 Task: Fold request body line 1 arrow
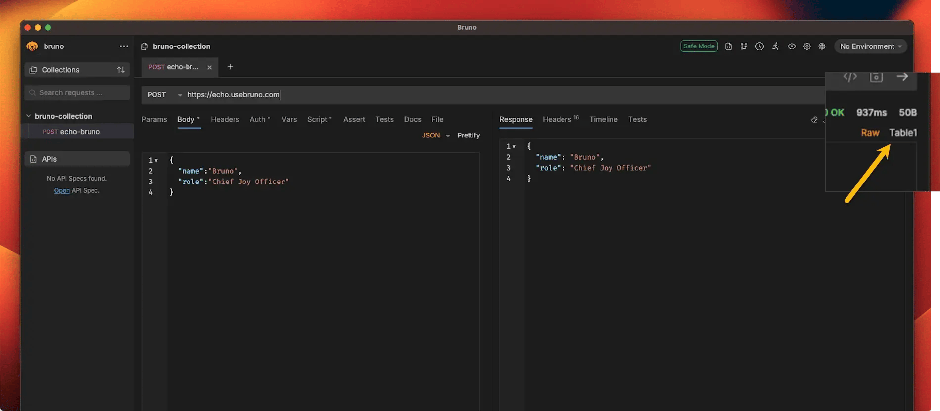(x=156, y=160)
